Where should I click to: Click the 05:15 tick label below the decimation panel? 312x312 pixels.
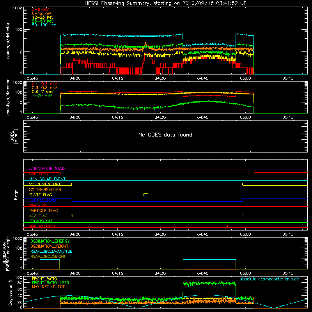288,273
